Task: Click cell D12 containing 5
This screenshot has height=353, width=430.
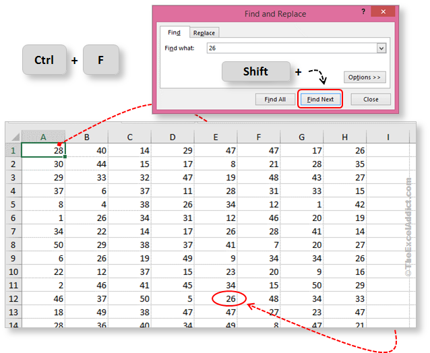Action: pyautogui.click(x=173, y=298)
